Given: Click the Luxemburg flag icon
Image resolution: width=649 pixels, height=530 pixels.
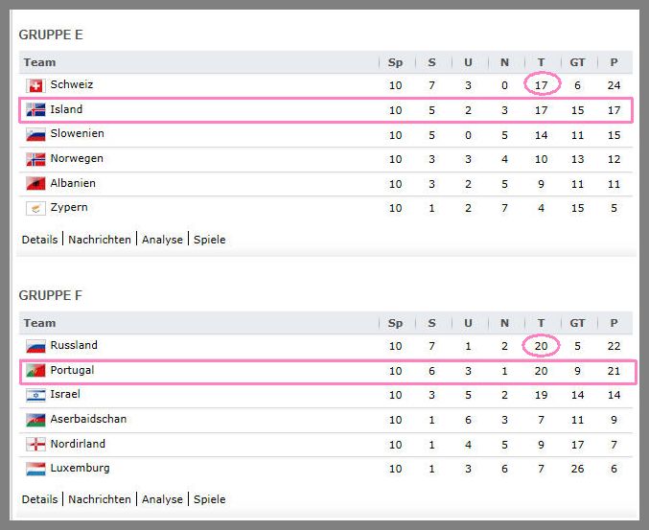Looking at the screenshot, I should [35, 469].
